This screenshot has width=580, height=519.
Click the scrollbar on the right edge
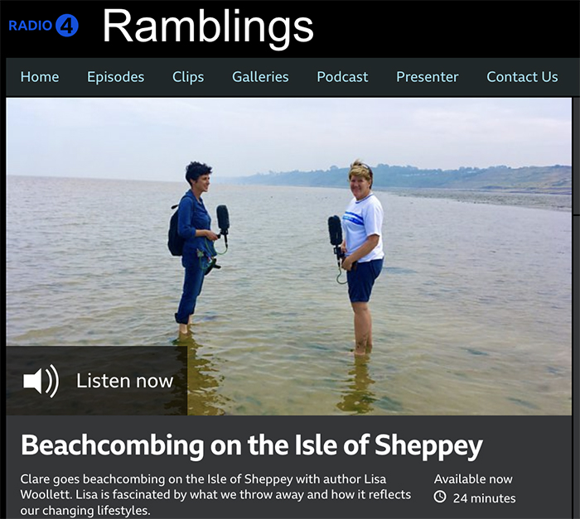click(576, 156)
